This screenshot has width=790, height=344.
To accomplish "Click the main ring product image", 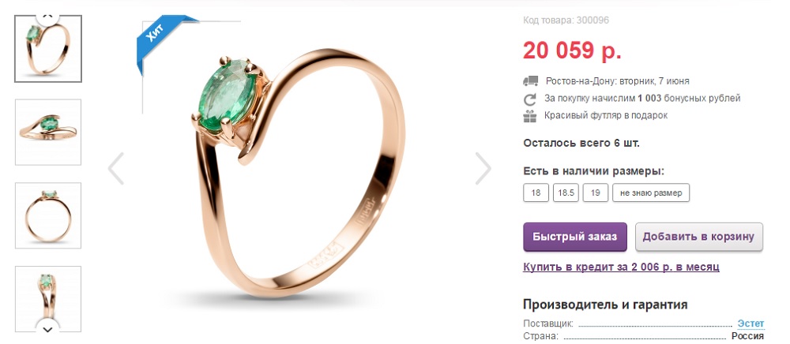I will coord(300,172).
